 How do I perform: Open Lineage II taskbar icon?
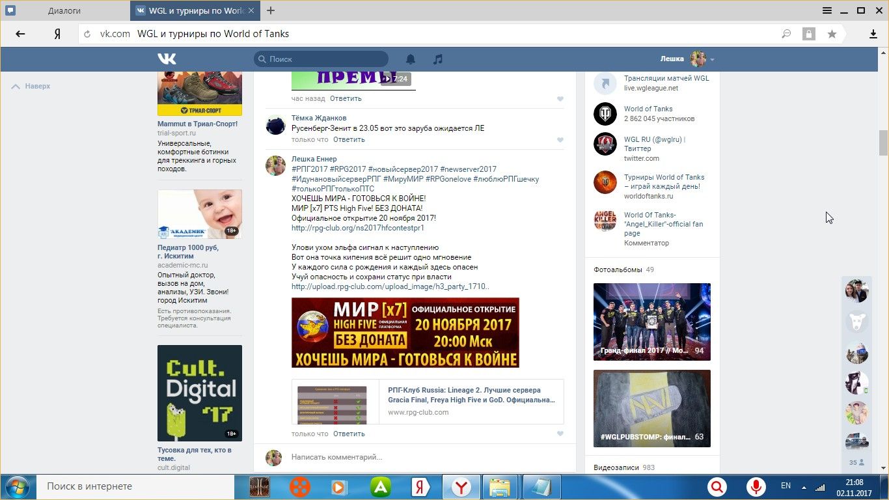260,487
